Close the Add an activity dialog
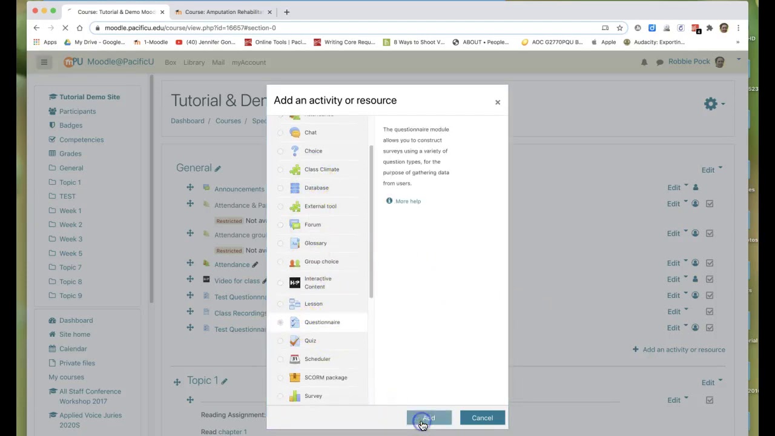The height and width of the screenshot is (436, 775). tap(498, 102)
